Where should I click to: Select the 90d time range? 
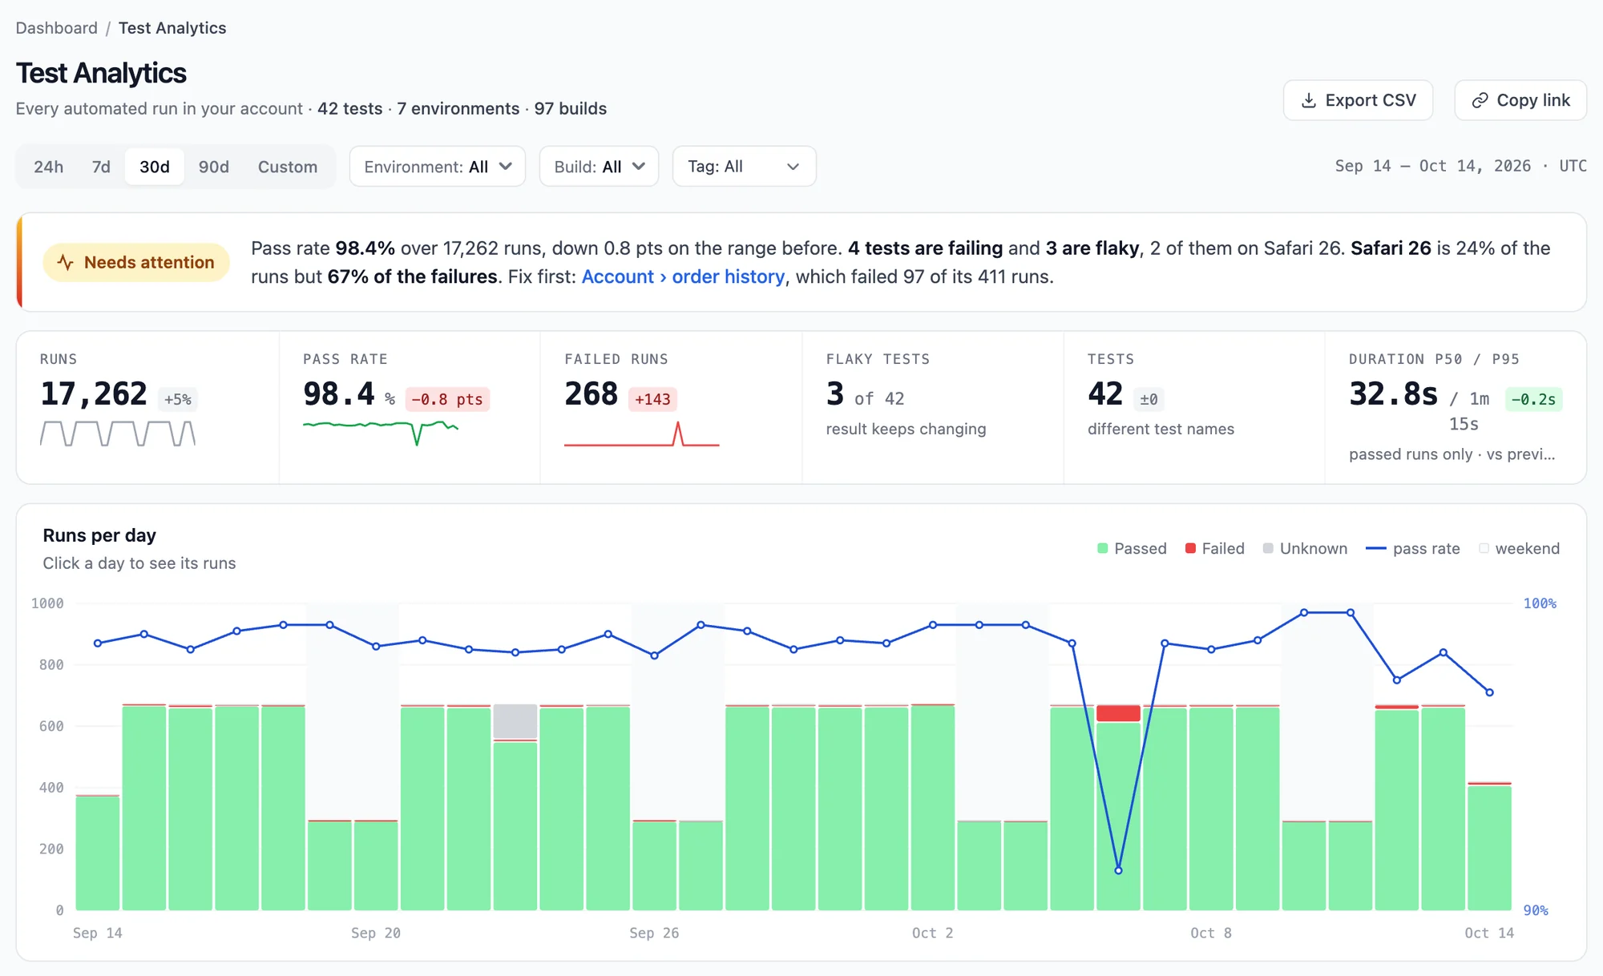(x=214, y=167)
